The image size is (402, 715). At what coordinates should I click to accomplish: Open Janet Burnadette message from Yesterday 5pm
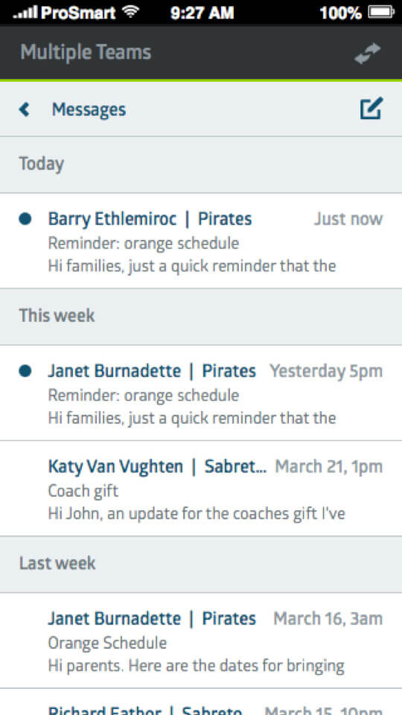(x=201, y=393)
